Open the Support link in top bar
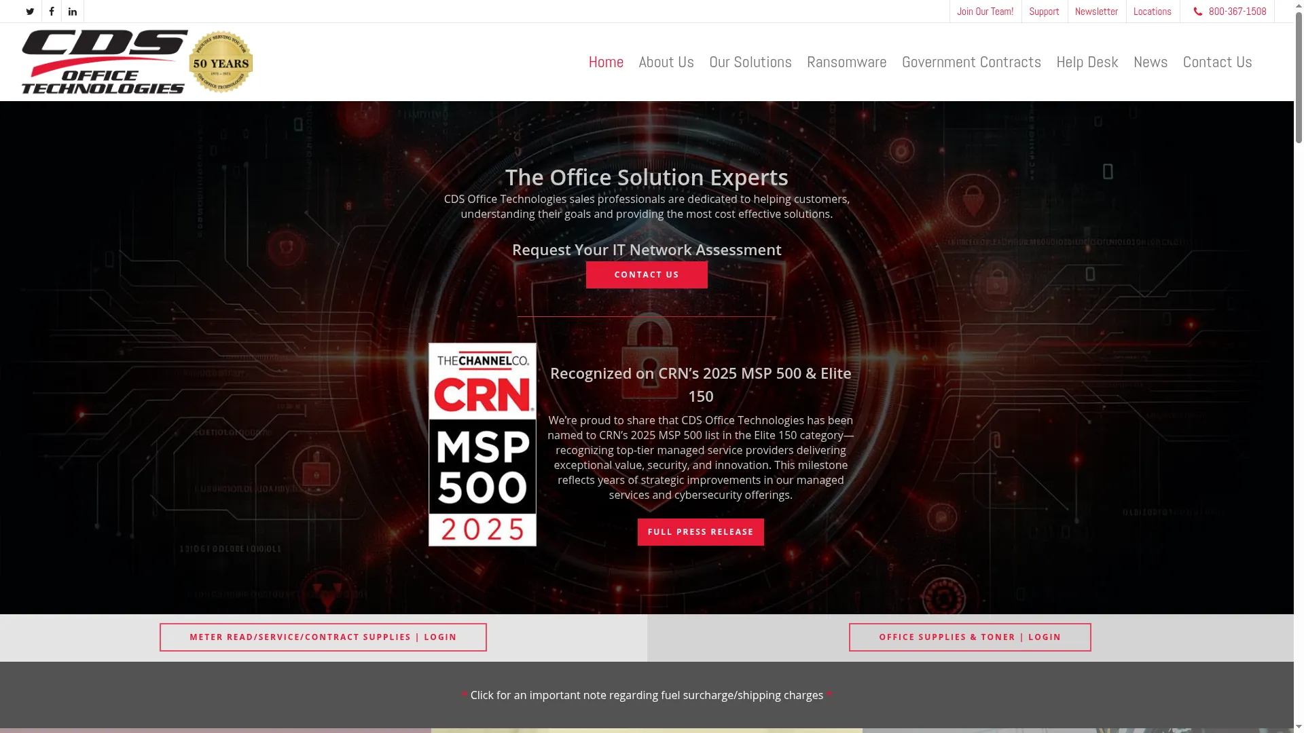 pyautogui.click(x=1044, y=12)
